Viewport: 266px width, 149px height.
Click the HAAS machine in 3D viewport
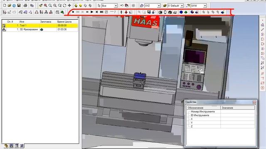tap(145, 22)
